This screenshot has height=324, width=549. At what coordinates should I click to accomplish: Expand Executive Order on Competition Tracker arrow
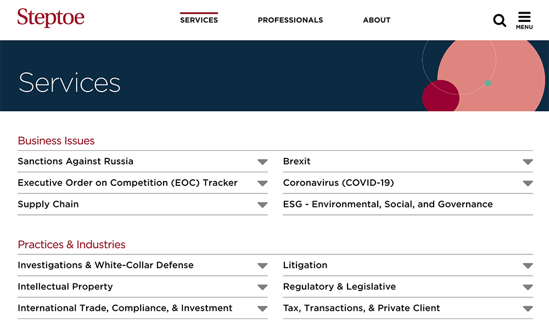[262, 183]
